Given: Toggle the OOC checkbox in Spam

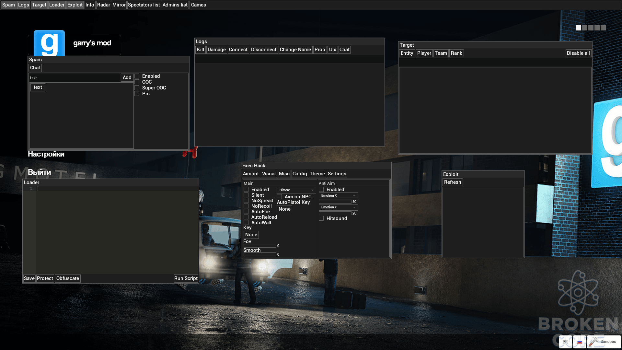Looking at the screenshot, I should pyautogui.click(x=137, y=82).
